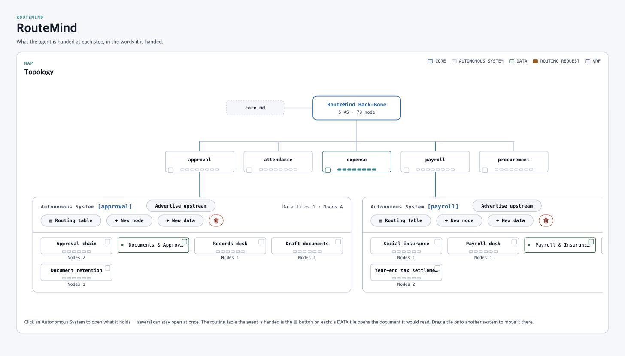This screenshot has width=625, height=356.
Task: Open the Payroll & Insuranc… data tile
Action: point(560,245)
